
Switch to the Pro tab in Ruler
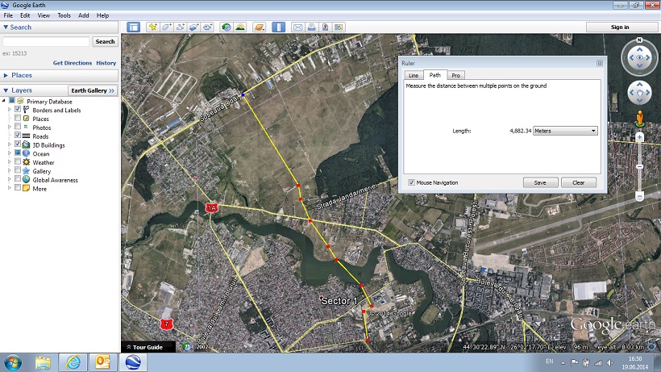coord(455,75)
